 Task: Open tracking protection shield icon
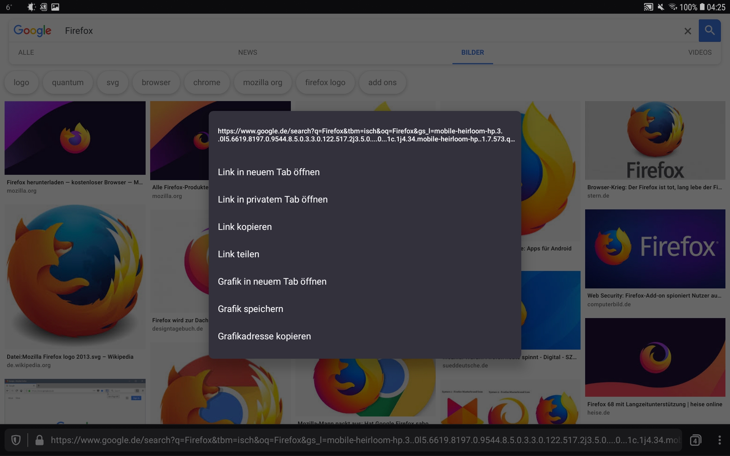16,440
